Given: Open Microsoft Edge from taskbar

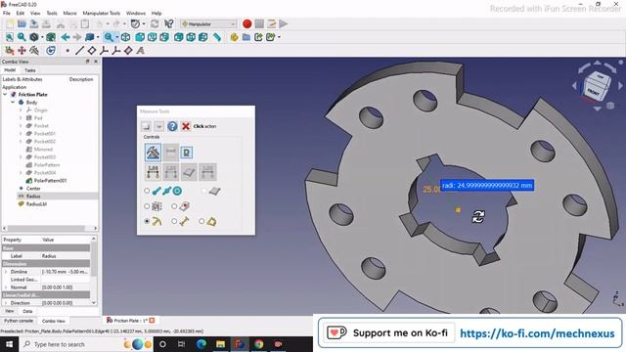Looking at the screenshot, I should click(x=201, y=344).
